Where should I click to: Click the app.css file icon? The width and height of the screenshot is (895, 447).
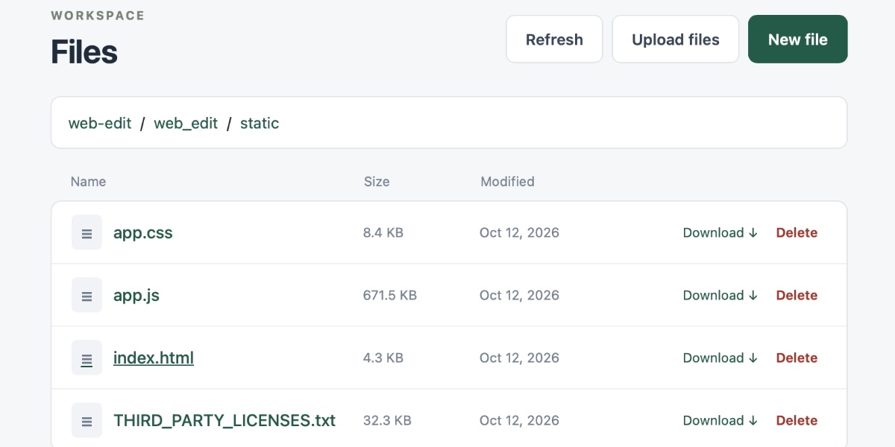[x=87, y=232]
